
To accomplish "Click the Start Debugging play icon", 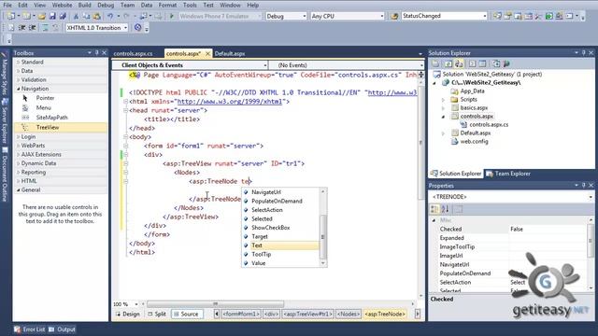I will point(172,16).
